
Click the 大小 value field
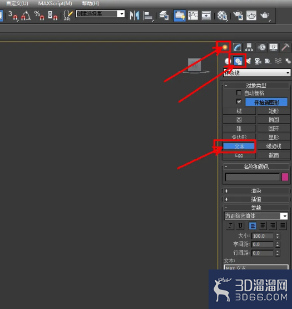pyautogui.click(x=263, y=236)
